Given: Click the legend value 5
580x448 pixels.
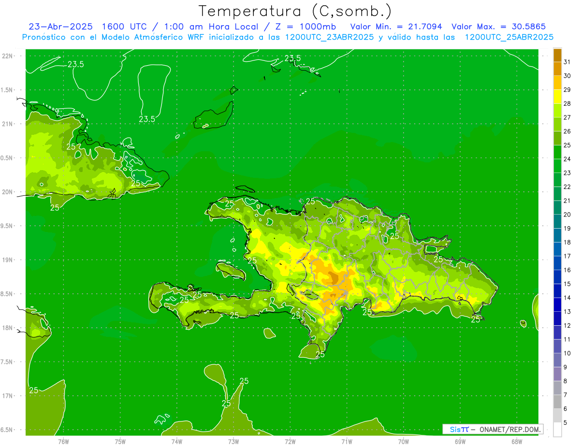Looking at the screenshot, I should (x=565, y=422).
